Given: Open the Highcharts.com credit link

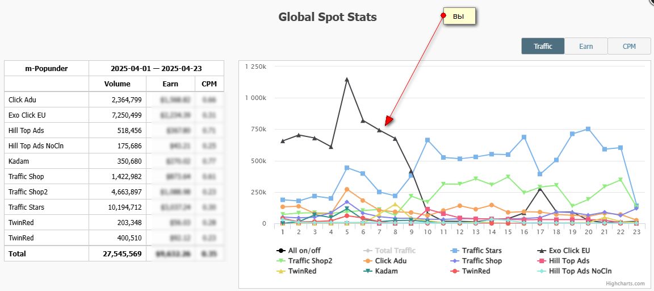Looking at the screenshot, I should [625, 284].
